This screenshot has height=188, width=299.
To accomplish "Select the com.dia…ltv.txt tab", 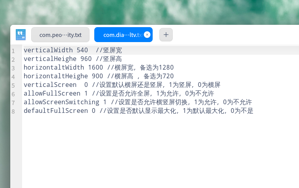I will click(123, 35).
